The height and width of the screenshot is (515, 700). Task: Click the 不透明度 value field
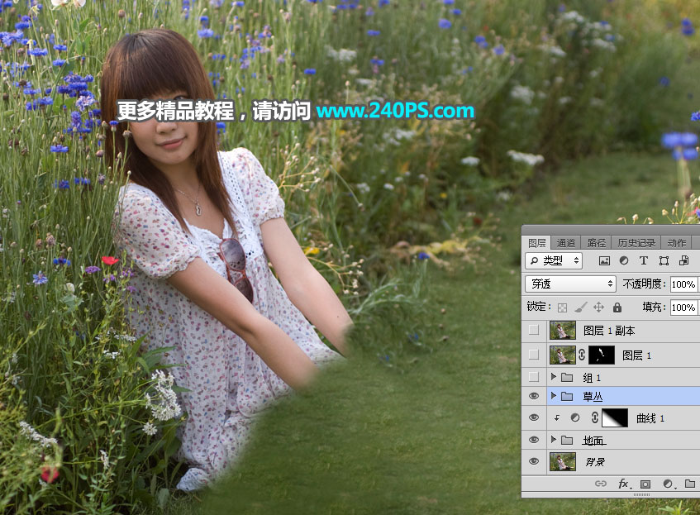pos(683,284)
